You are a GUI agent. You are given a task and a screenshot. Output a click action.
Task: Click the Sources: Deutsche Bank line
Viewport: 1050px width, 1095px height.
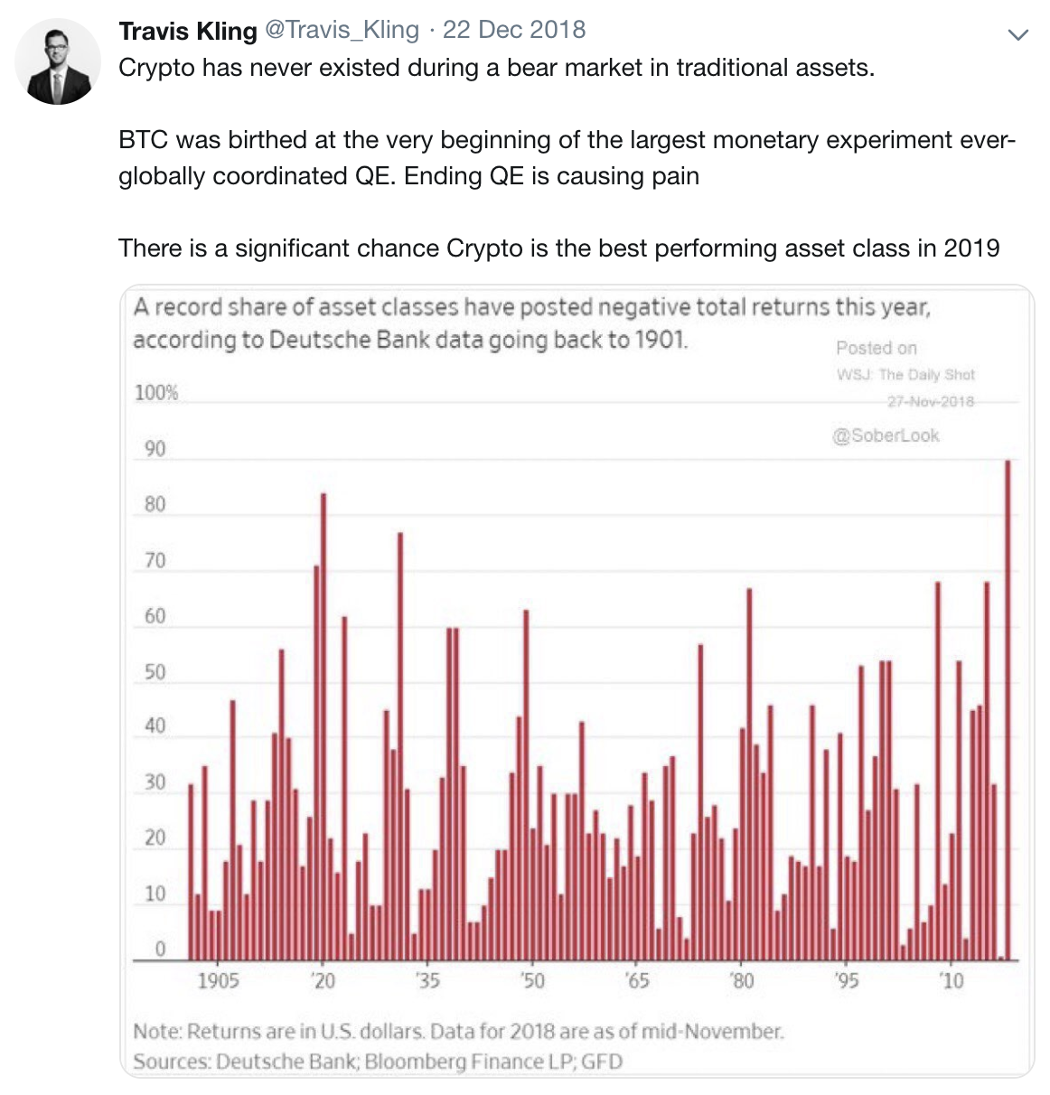378,1061
